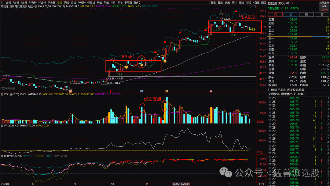Click the 2024/11/21/四 date label

[x=181, y=184]
